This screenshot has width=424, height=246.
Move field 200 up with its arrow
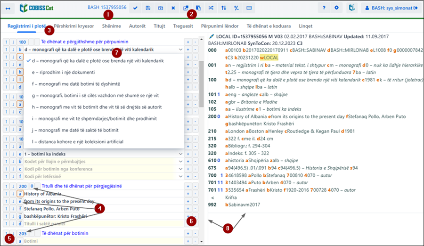pos(6,186)
